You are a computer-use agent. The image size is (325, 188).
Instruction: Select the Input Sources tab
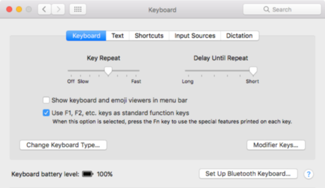click(x=195, y=35)
